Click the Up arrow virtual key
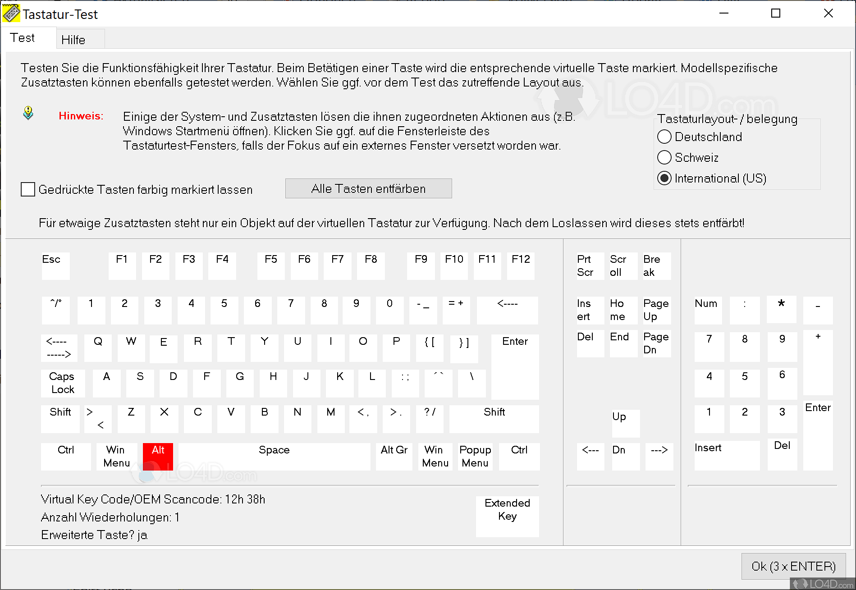 pos(626,423)
